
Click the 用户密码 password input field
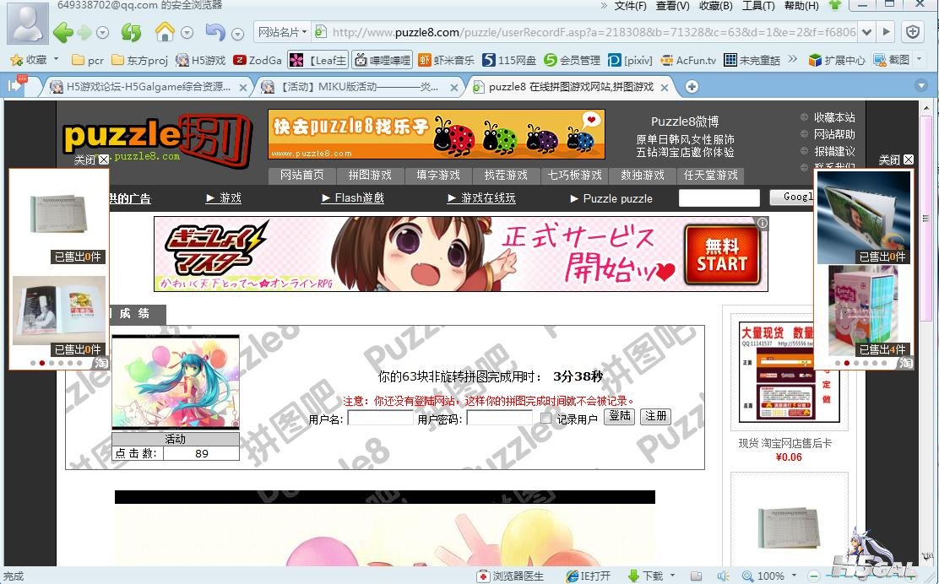pyautogui.click(x=499, y=419)
